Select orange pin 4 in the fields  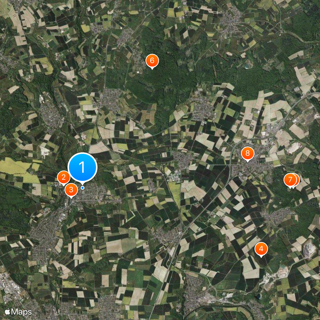point(261,249)
